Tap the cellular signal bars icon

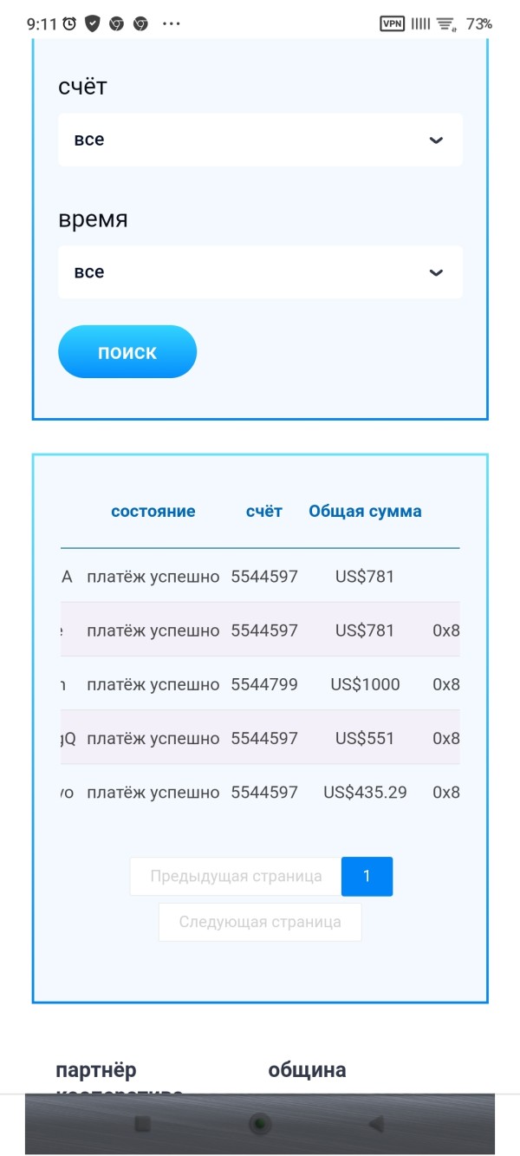[x=420, y=24]
